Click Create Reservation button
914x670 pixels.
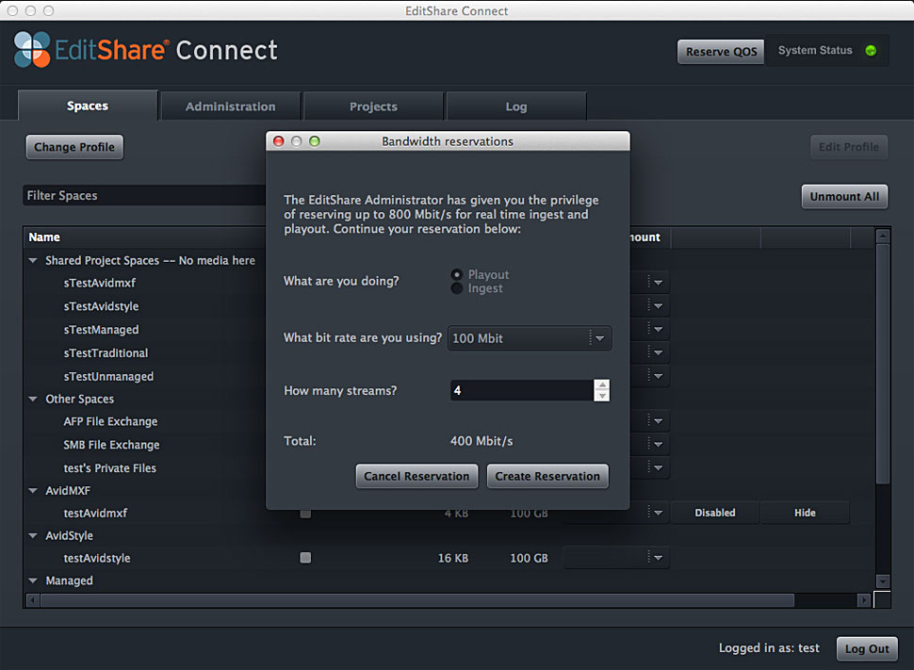point(547,477)
